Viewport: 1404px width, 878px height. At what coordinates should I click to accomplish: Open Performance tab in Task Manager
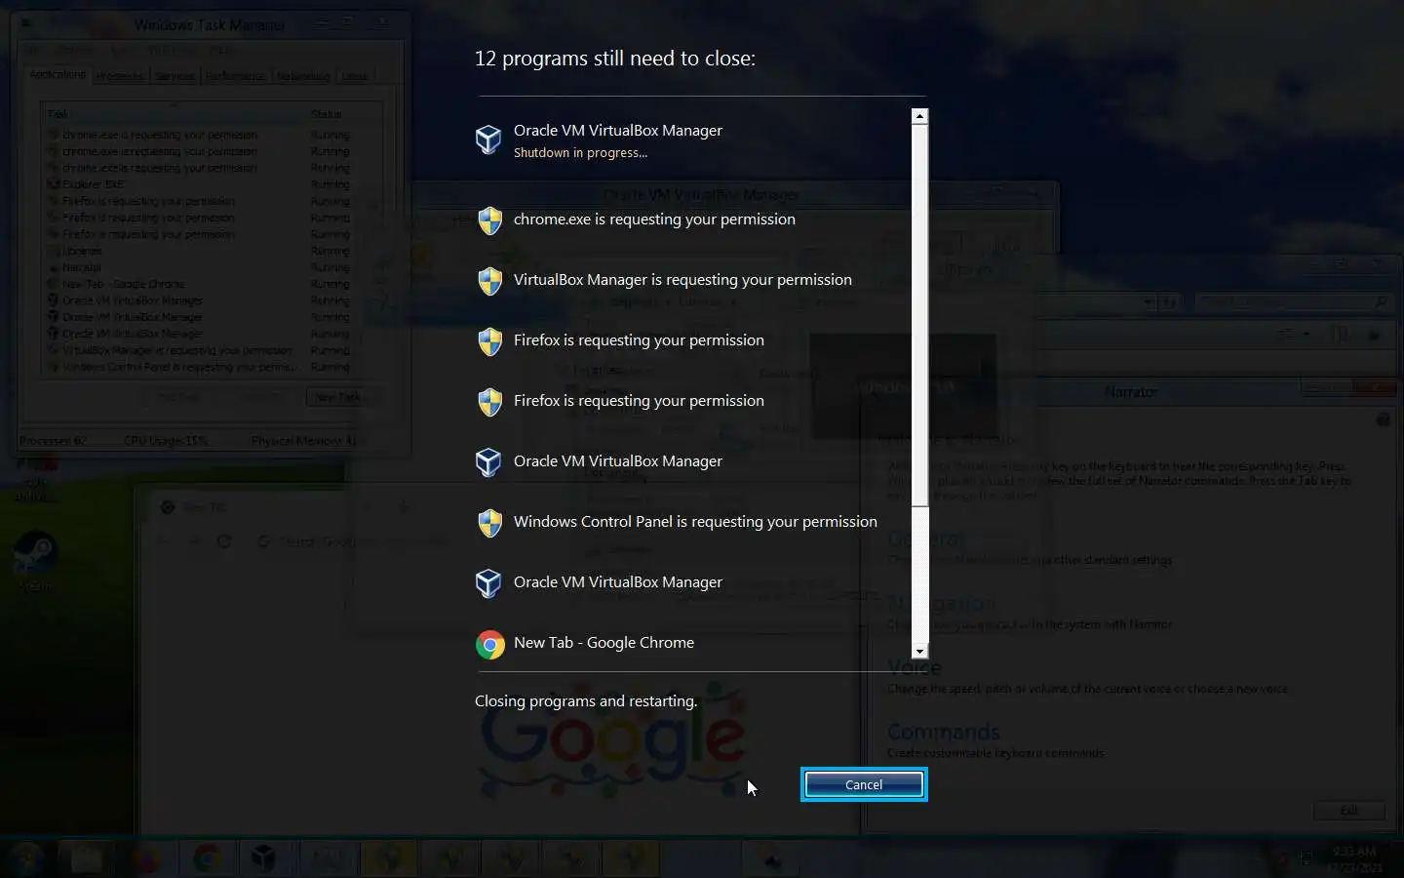click(235, 76)
